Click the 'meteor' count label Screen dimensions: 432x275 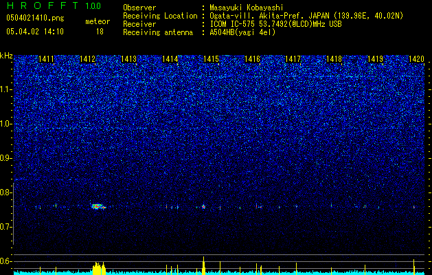click(x=98, y=21)
